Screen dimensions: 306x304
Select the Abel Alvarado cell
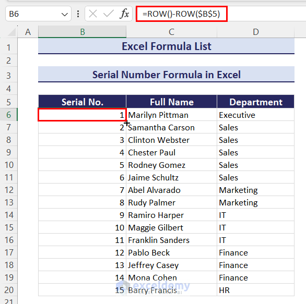click(x=172, y=190)
